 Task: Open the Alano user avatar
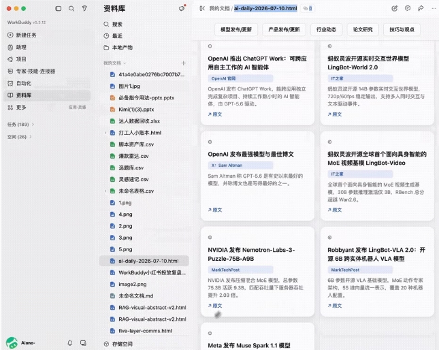(x=12, y=343)
